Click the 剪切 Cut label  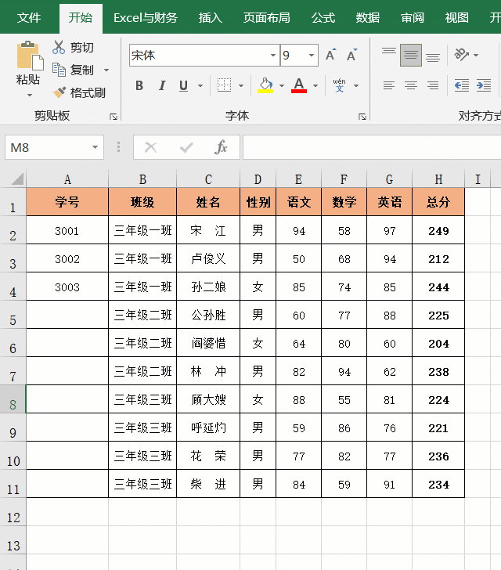point(81,47)
